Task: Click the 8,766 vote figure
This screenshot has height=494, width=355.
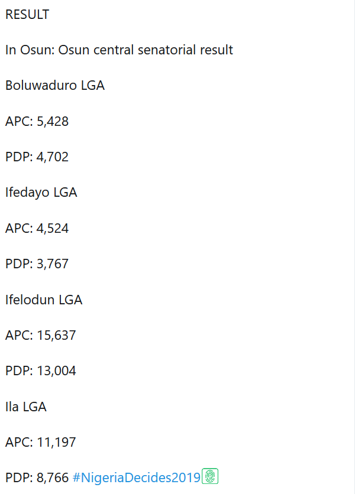Action: (53, 477)
